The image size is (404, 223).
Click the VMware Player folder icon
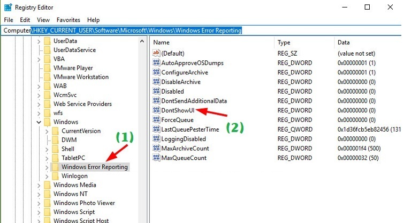(47, 68)
